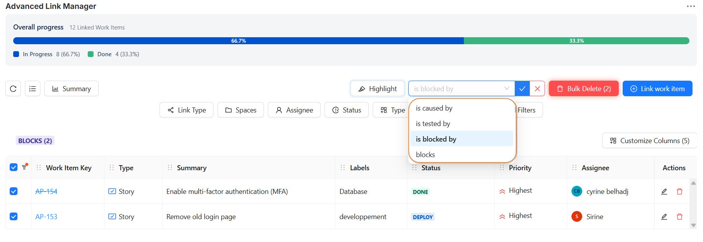The width and height of the screenshot is (703, 242).
Task: Expand the Assignee filter dropdown
Action: pyautogui.click(x=294, y=110)
